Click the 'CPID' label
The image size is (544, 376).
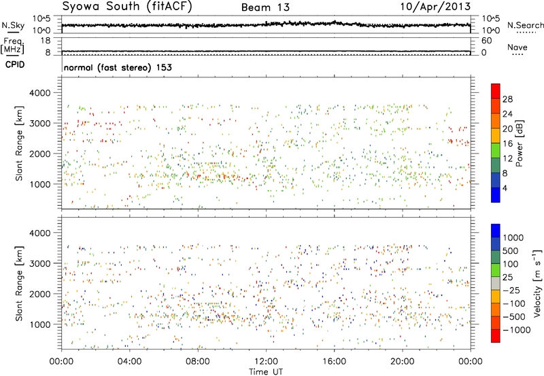pos(15,64)
